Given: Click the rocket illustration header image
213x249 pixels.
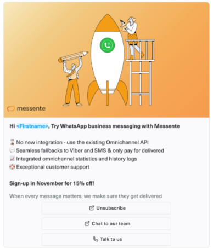Looking at the screenshot, I should (107, 60).
